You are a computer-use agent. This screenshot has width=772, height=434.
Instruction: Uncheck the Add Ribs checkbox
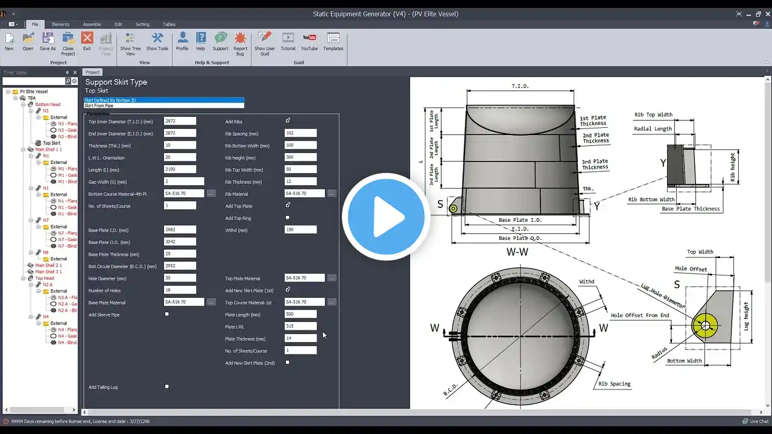[x=288, y=121]
